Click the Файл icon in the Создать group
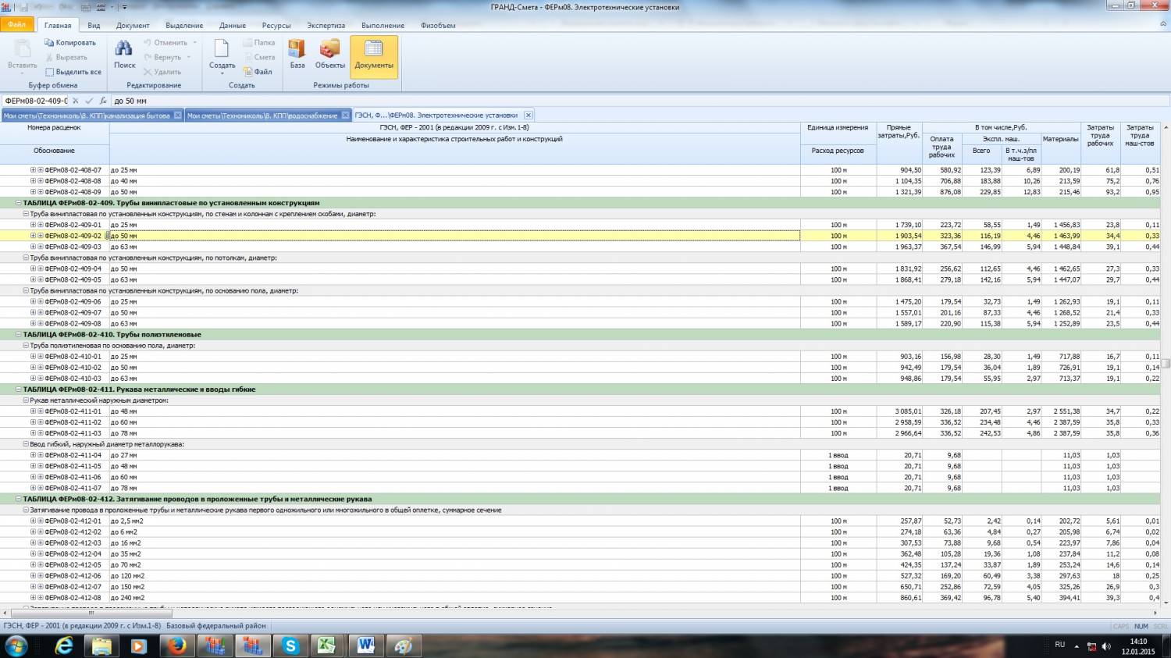 pyautogui.click(x=249, y=72)
